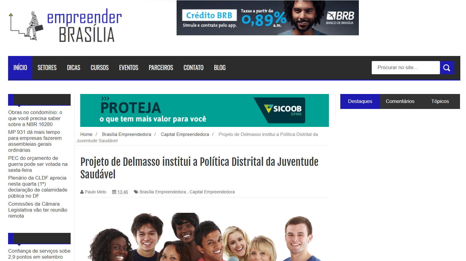The width and height of the screenshot is (466, 261).
Task: Open the Eventos menu
Action: [129, 68]
